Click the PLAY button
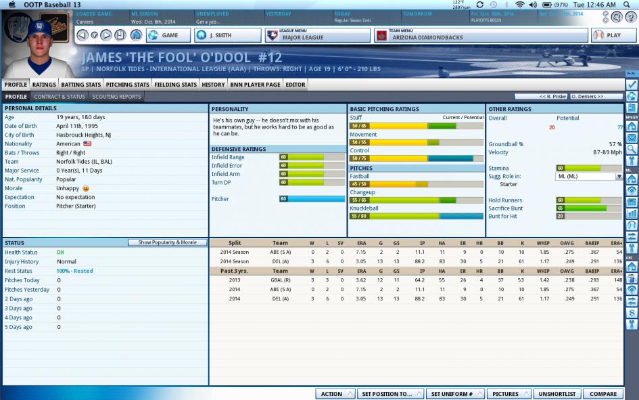The image size is (639, 400). [613, 35]
